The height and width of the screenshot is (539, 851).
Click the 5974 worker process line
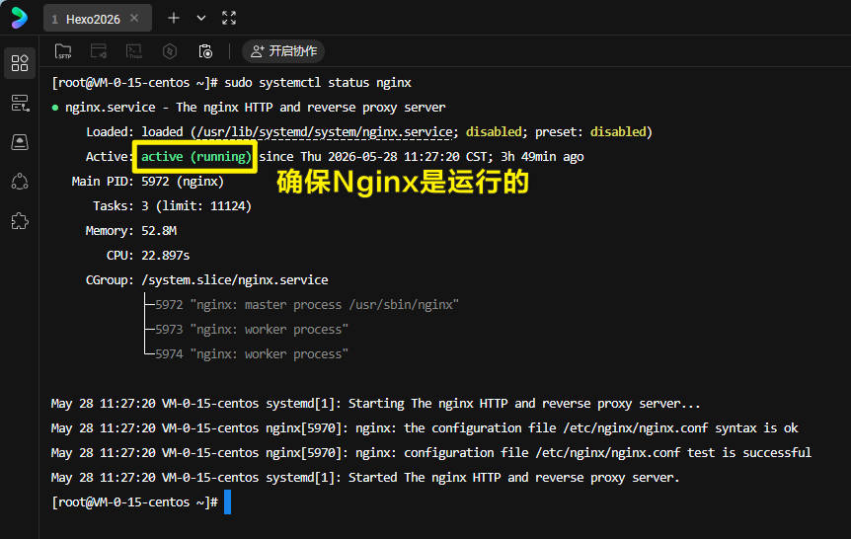(252, 354)
